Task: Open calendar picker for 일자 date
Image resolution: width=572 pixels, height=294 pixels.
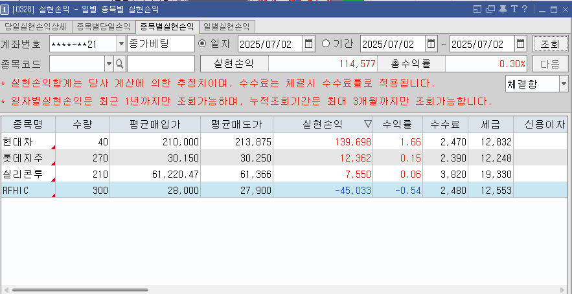Action: point(308,44)
